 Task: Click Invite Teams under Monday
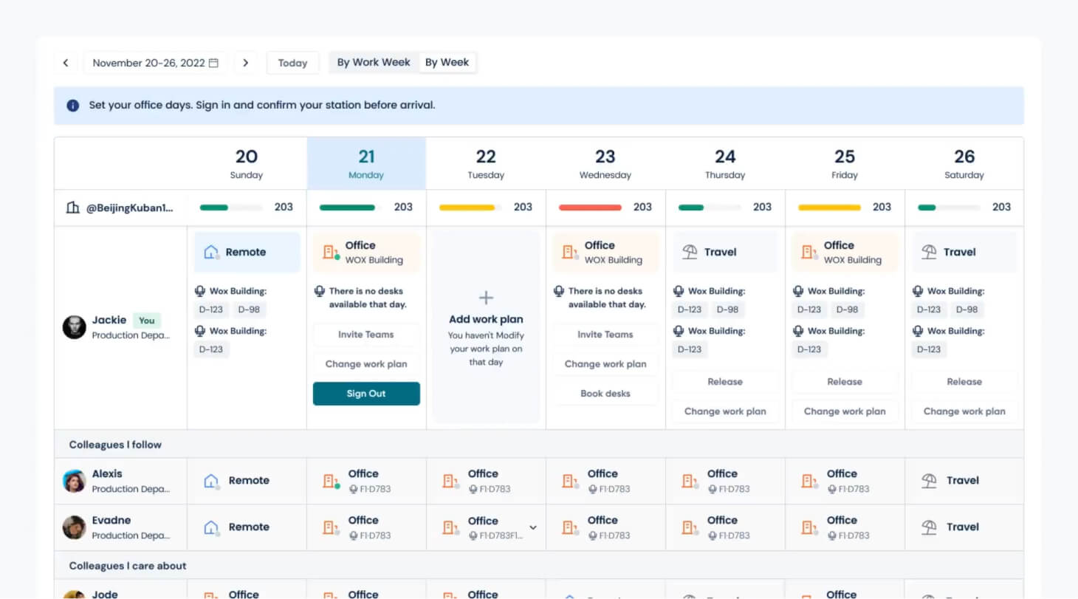pos(366,335)
